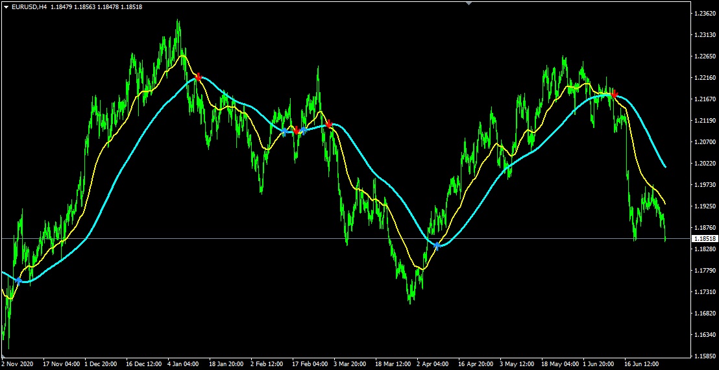
Task: Click price level 1.22160 on the axis
Action: (x=706, y=77)
